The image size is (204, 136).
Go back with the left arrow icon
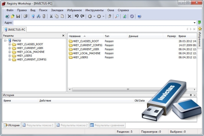[x=90, y=16]
